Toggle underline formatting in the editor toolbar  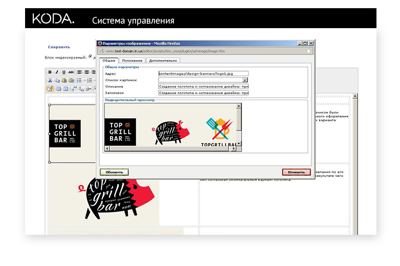pyautogui.click(x=64, y=72)
